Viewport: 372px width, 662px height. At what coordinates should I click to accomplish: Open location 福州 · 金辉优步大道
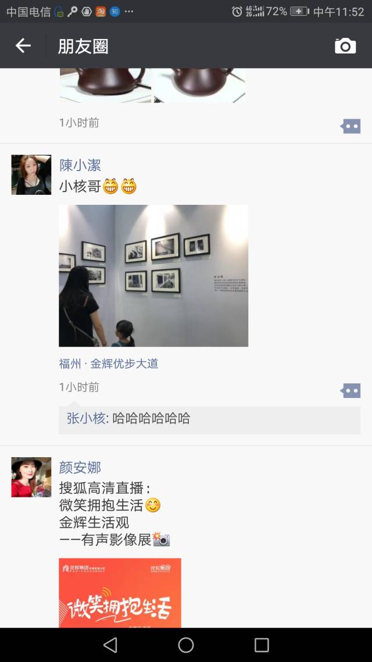[109, 364]
